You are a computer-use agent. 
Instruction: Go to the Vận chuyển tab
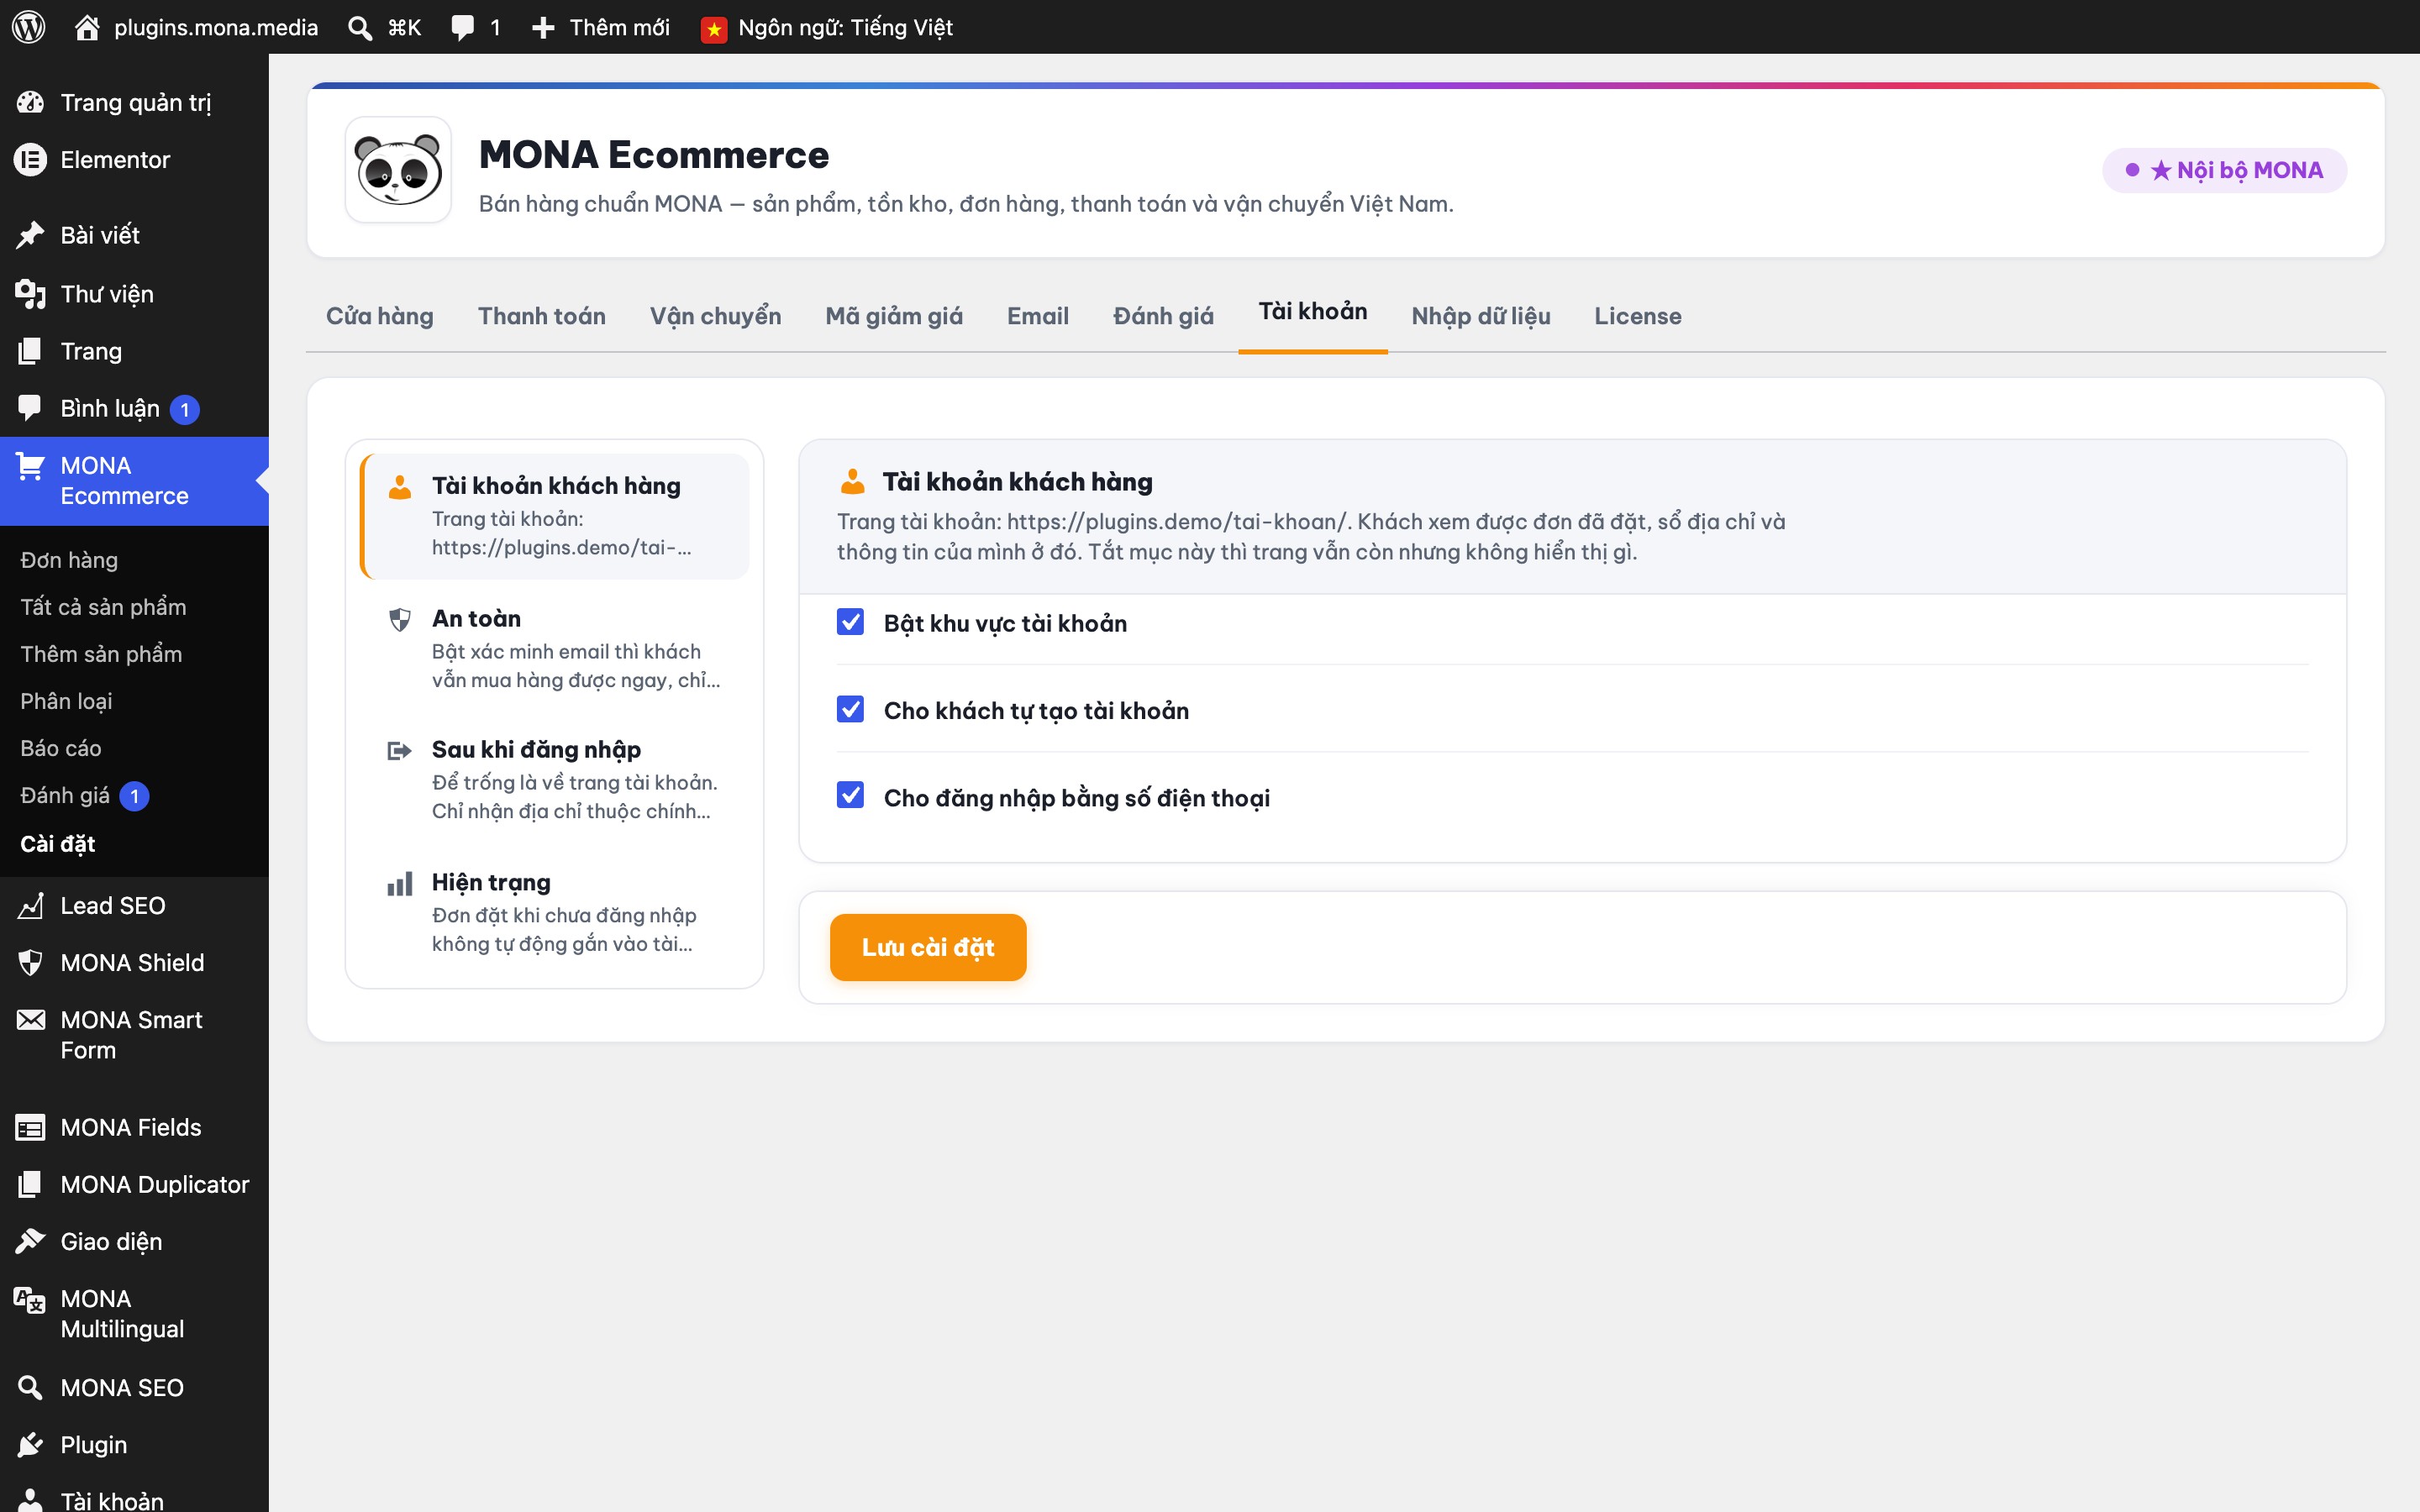point(716,316)
